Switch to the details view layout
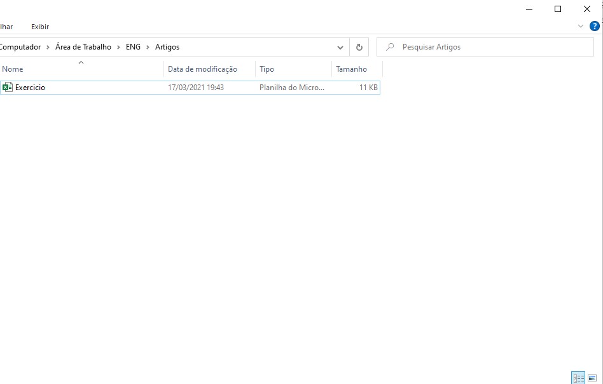The height and width of the screenshot is (384, 603). tap(578, 378)
